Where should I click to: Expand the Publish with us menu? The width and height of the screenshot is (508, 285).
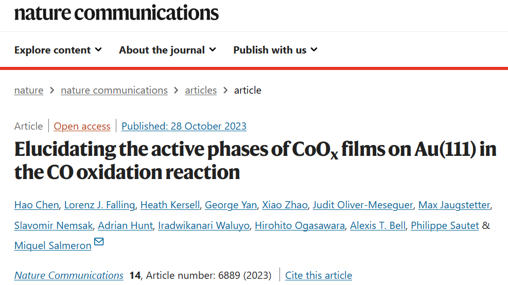275,50
